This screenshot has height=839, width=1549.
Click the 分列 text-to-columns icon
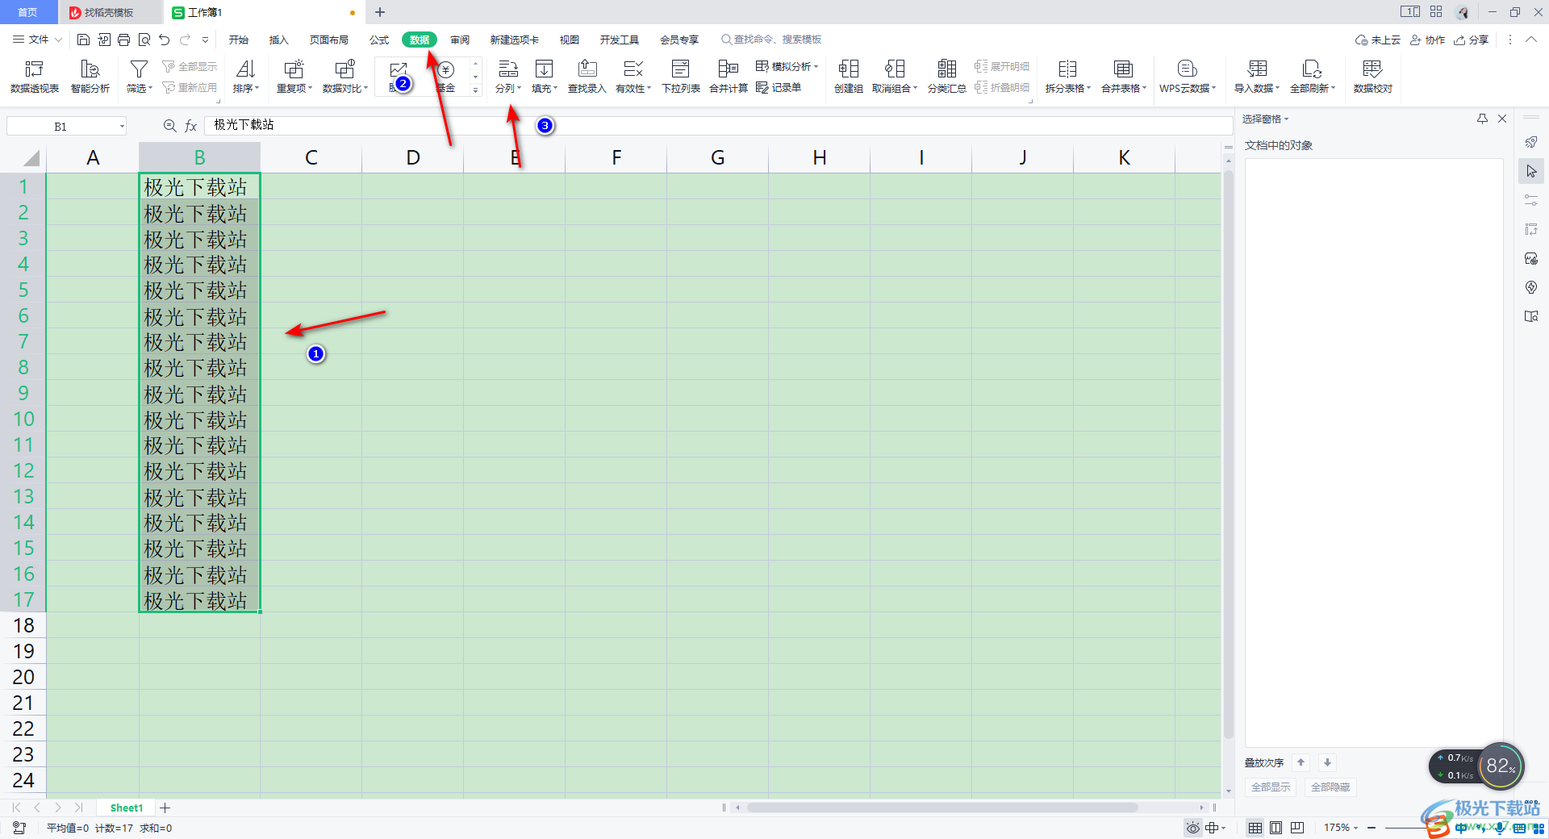pyautogui.click(x=508, y=69)
